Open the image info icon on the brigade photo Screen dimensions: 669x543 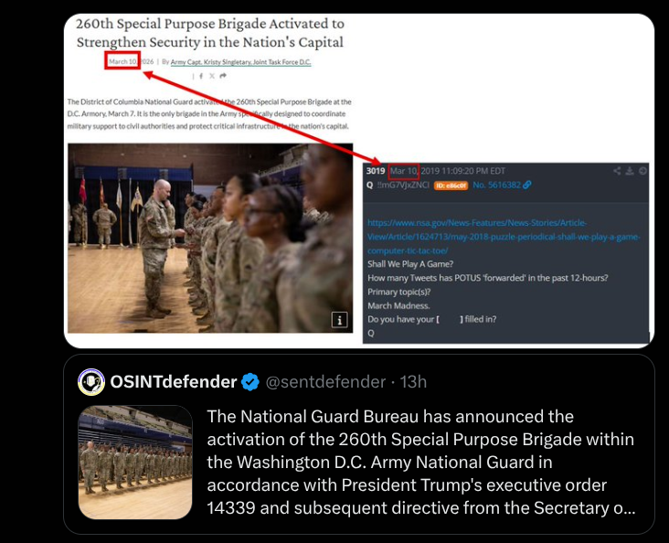340,320
